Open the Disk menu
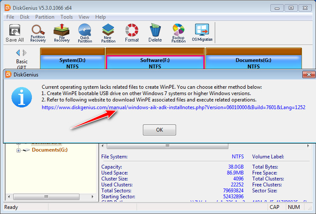This screenshot has width=316, height=214. (x=25, y=17)
